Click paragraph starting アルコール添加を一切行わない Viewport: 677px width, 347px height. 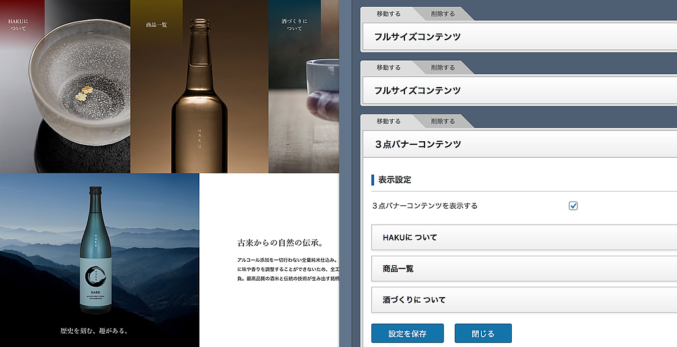point(288,270)
